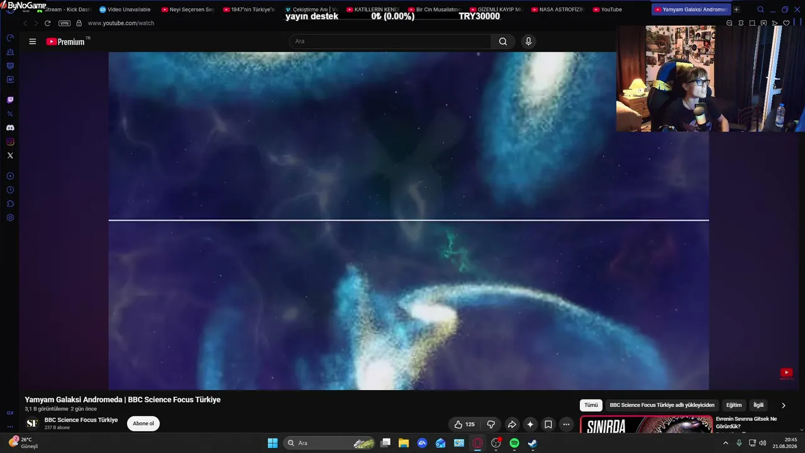Click the zoom-out magnifier in toolbar
Viewport: 805px width, 453px height.
click(x=730, y=23)
